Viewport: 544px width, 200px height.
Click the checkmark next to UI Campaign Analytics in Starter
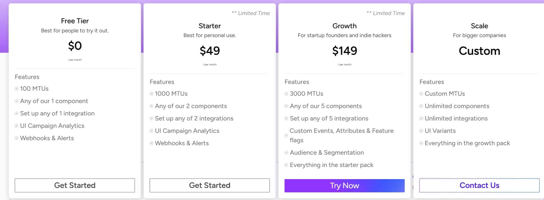click(151, 131)
